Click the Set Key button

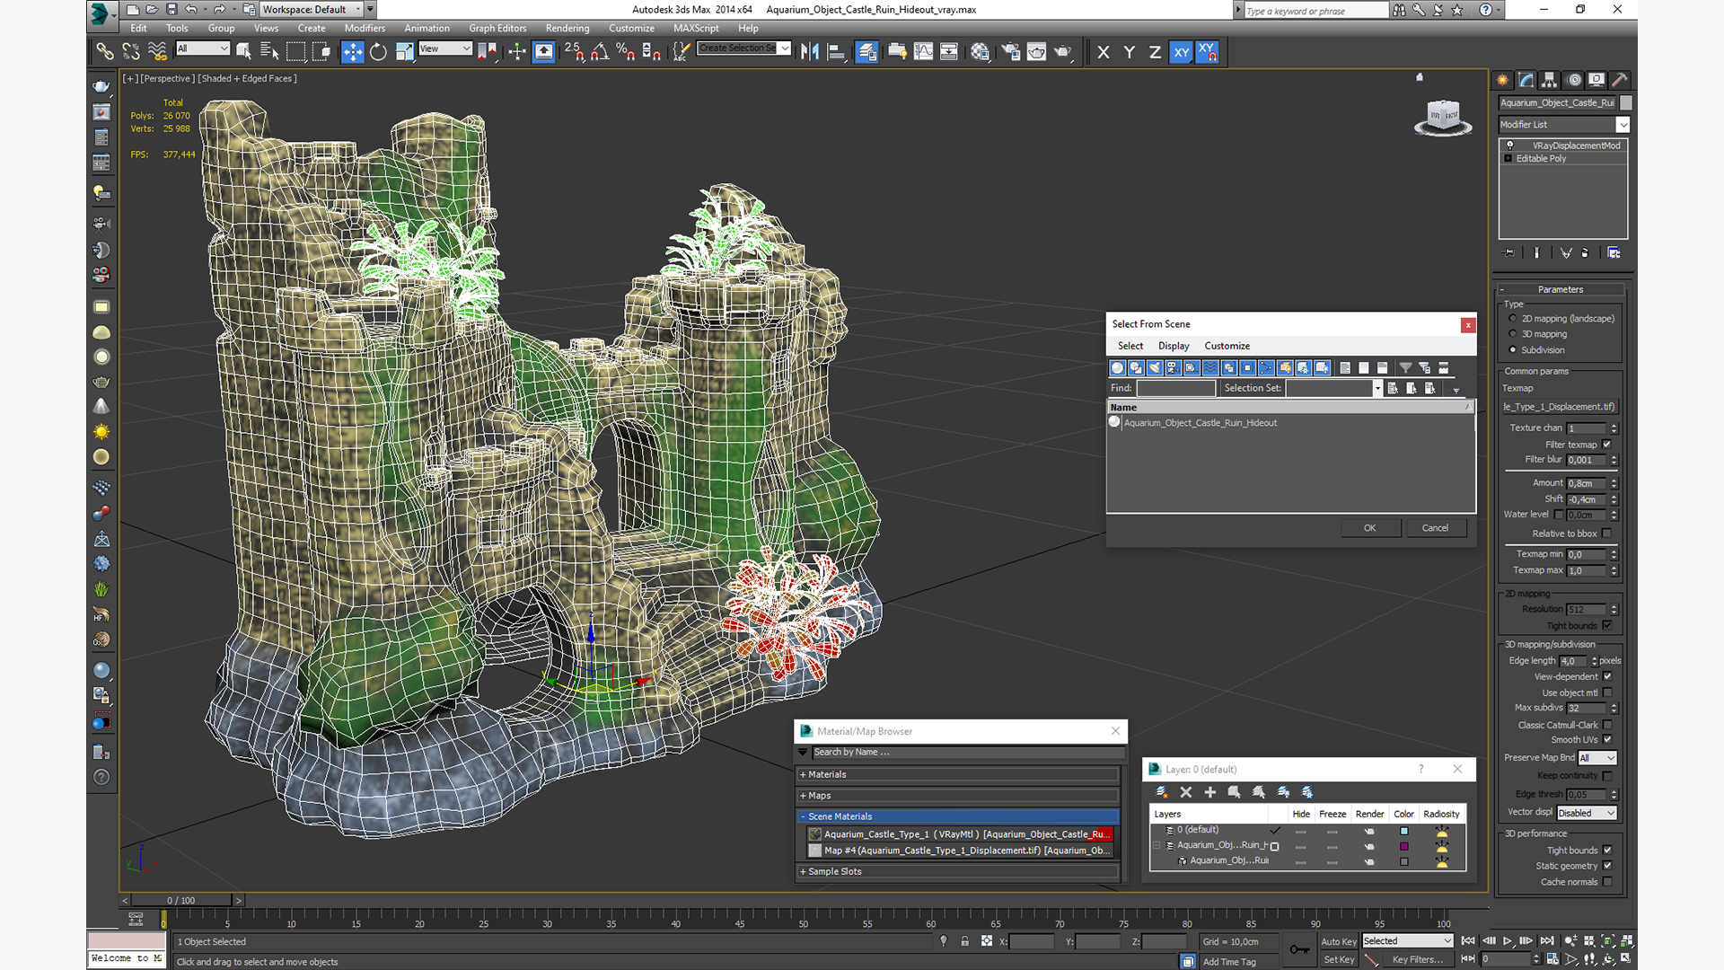1339,959
